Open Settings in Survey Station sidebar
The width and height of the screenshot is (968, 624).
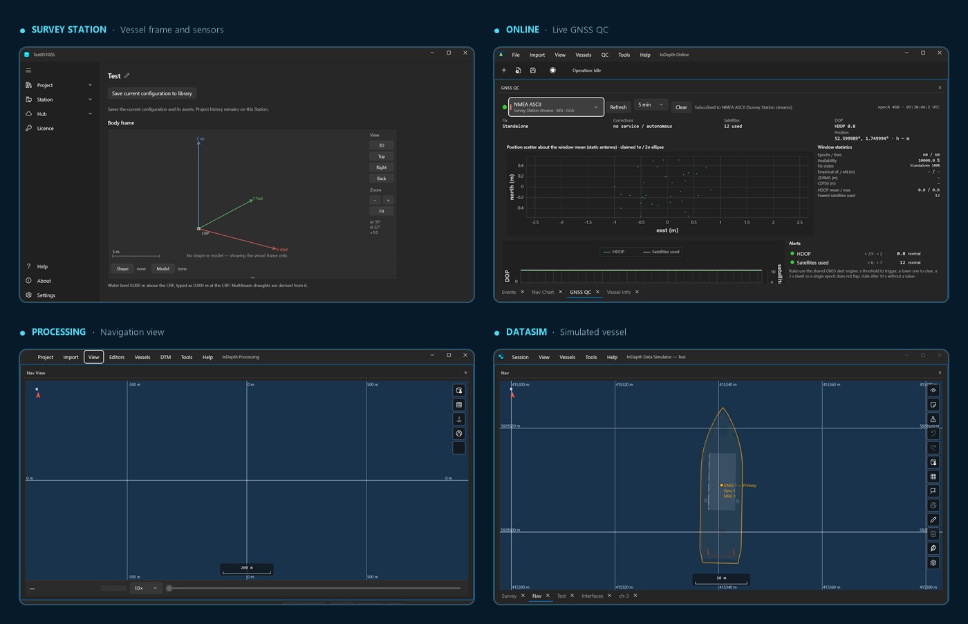point(59,295)
